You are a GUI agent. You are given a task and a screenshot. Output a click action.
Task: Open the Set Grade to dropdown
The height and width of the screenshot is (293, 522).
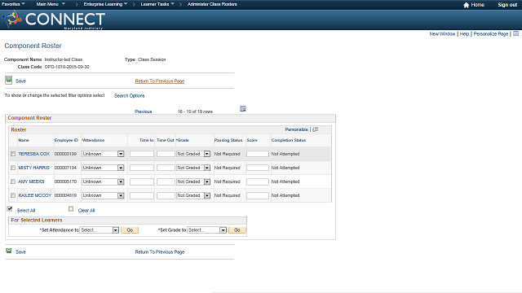[206, 230]
